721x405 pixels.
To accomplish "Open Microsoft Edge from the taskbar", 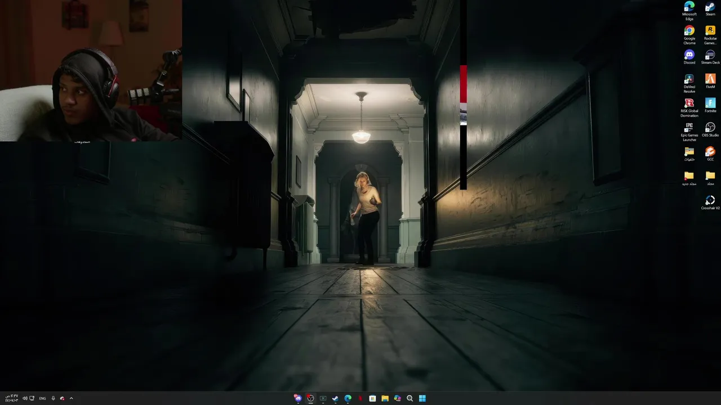I will 348,398.
